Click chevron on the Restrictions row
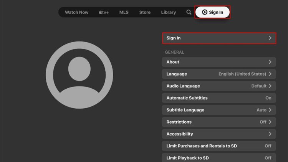The height and width of the screenshot is (162, 288). 270,122
